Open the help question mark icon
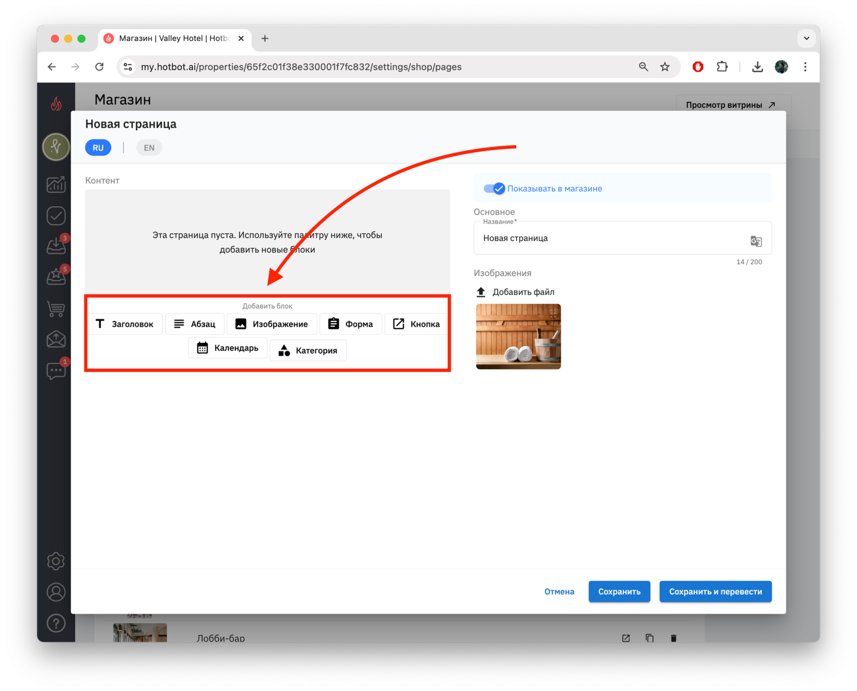This screenshot has height=691, width=857. 56,623
